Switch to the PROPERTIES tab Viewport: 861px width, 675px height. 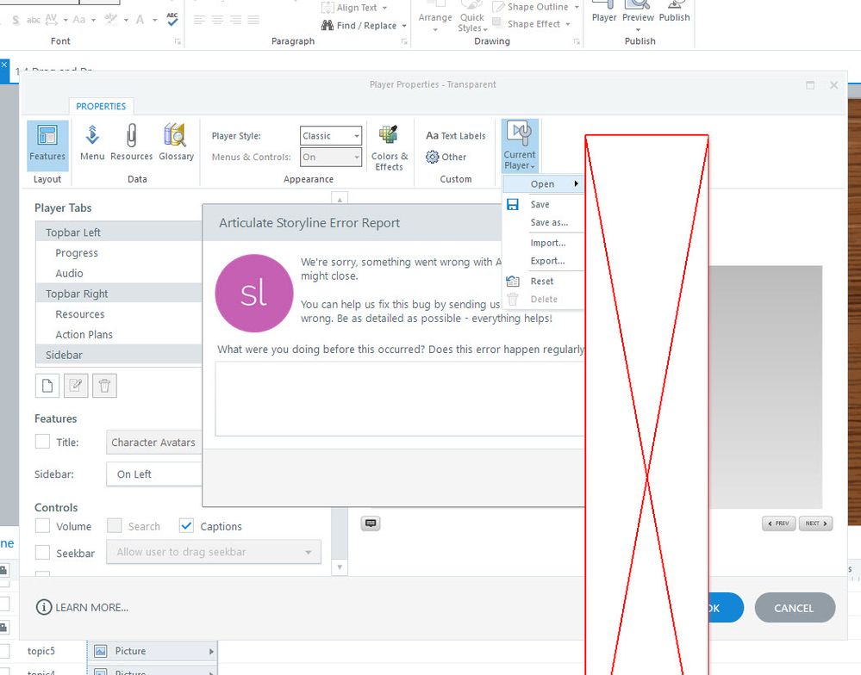pyautogui.click(x=101, y=107)
